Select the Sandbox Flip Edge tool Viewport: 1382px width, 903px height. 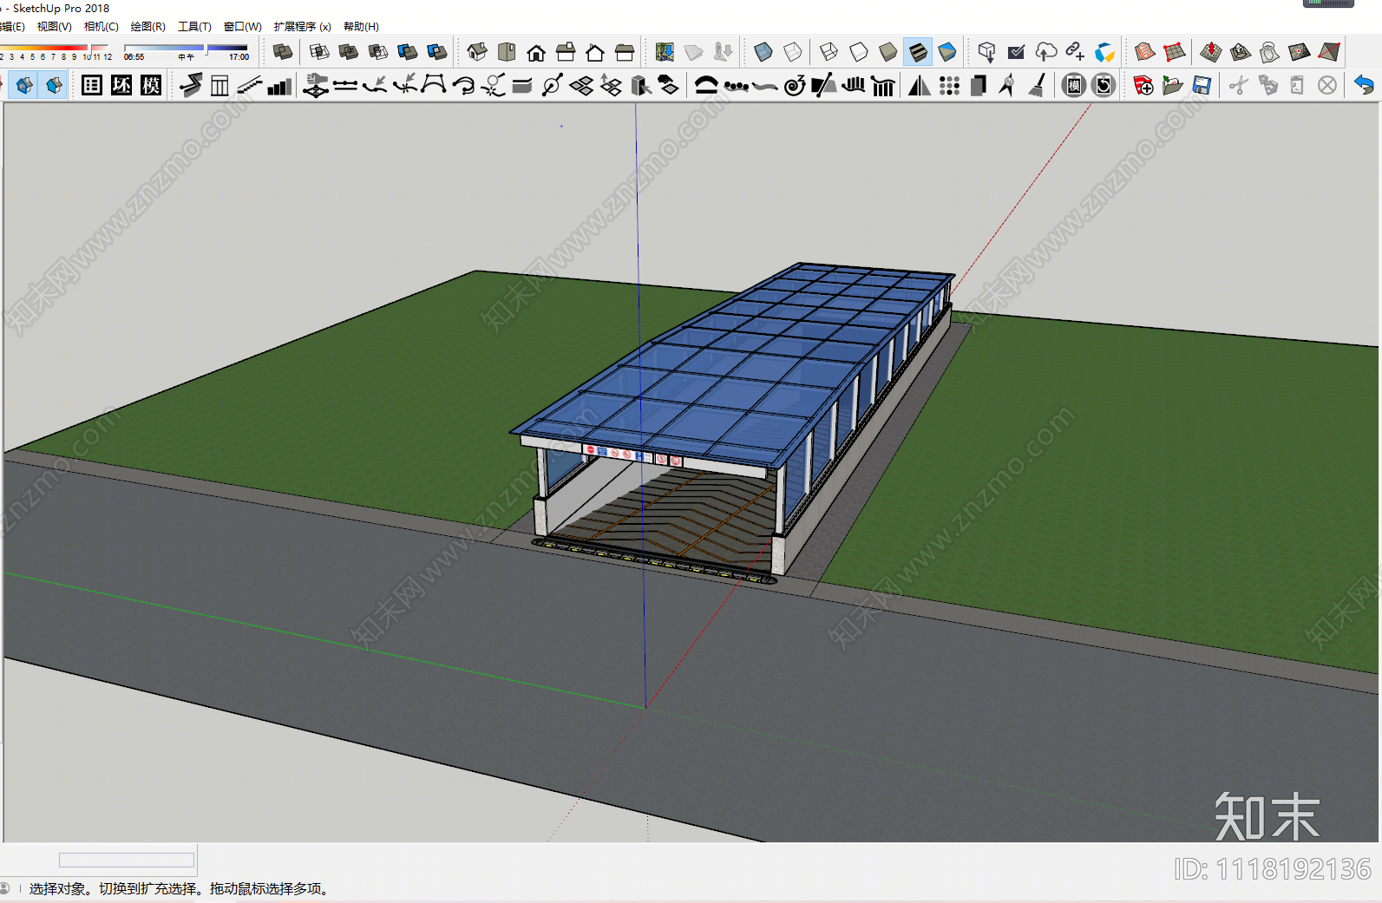[x=1329, y=52]
